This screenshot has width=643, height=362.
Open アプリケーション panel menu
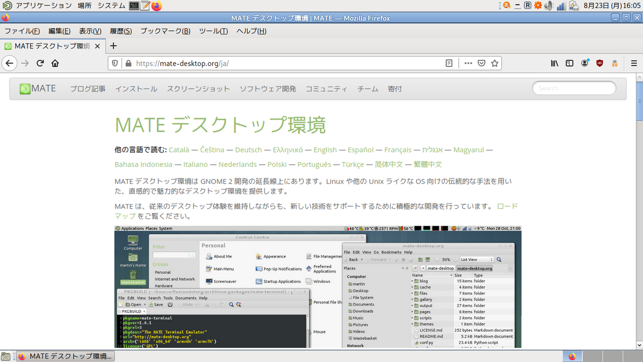pos(44,6)
